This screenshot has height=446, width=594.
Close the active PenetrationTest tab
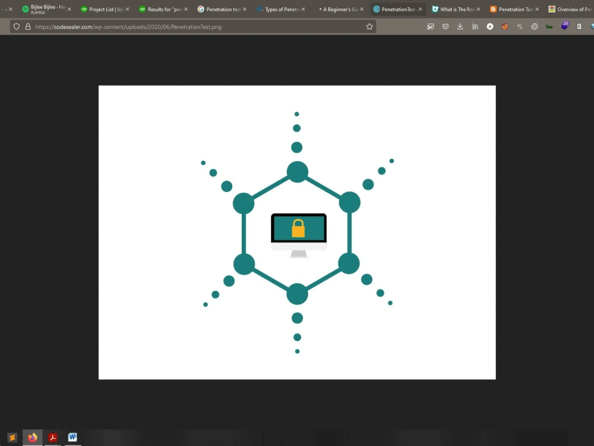pyautogui.click(x=420, y=9)
